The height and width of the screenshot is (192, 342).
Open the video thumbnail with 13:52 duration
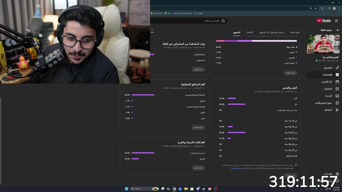coord(323,44)
